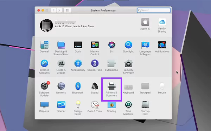Close the System Preferences window
This screenshot has height=131, width=211.
tap(39, 10)
